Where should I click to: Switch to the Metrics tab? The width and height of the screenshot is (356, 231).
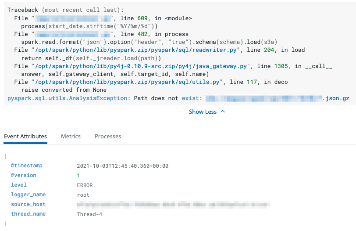click(71, 136)
